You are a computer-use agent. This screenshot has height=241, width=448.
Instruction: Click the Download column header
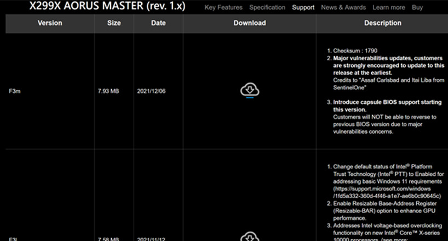(x=250, y=23)
